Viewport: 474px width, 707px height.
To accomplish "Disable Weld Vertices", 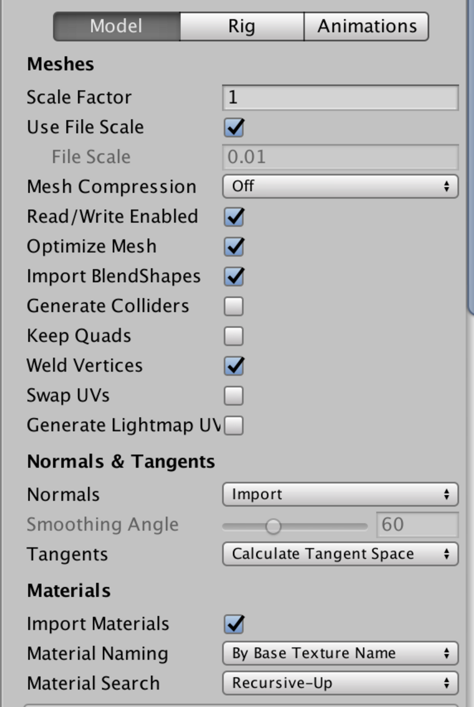I will [x=234, y=366].
